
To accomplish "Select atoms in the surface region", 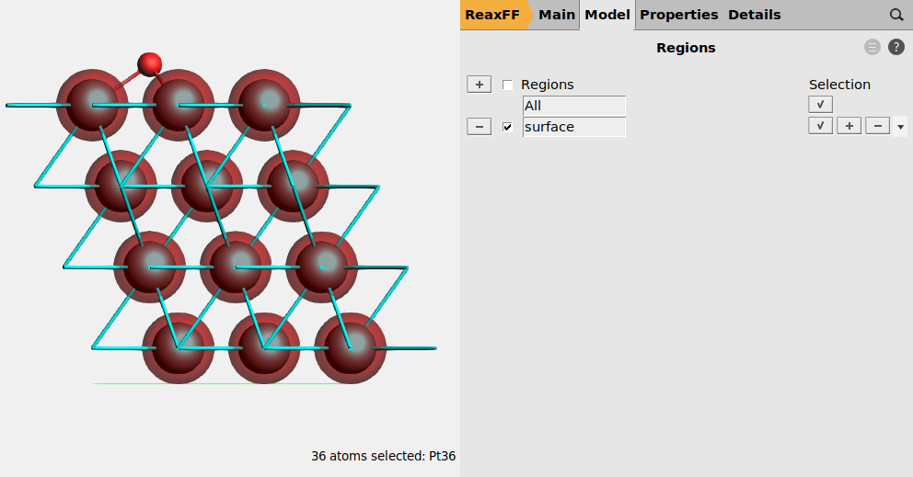I will coord(820,126).
